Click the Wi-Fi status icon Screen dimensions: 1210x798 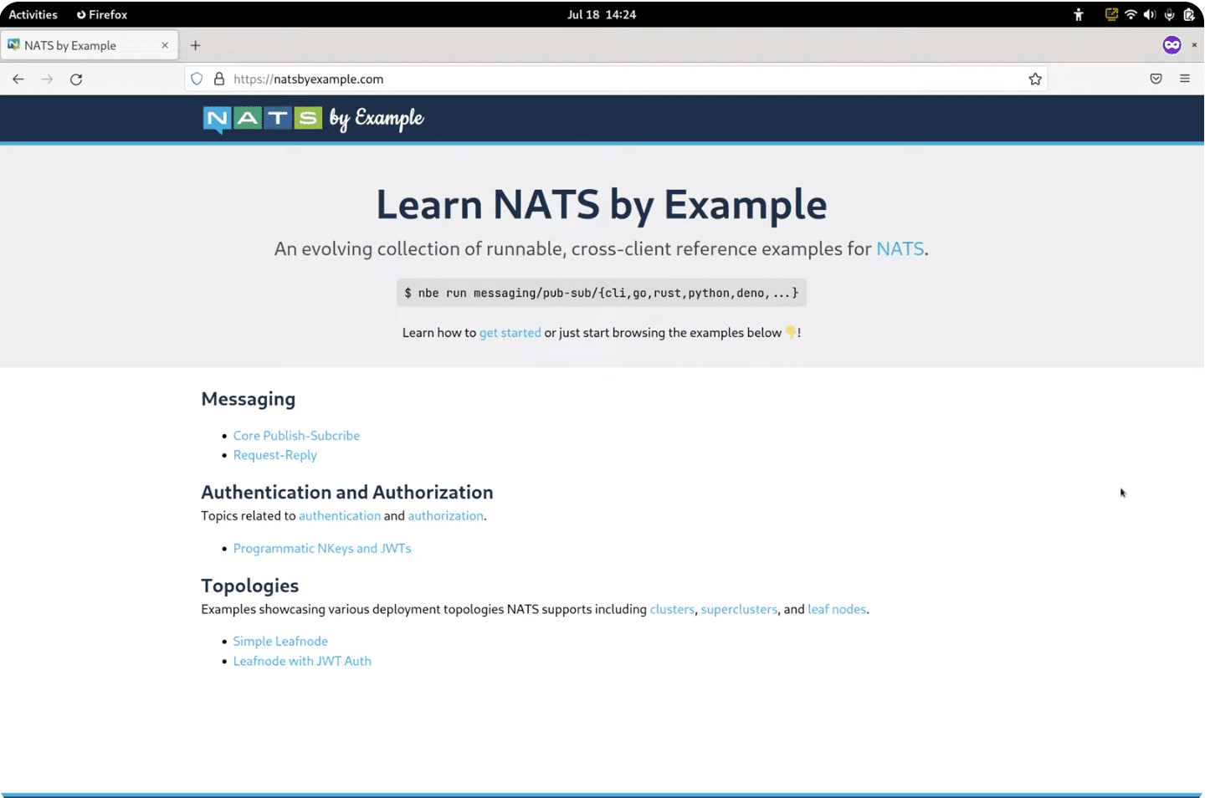tap(1131, 14)
